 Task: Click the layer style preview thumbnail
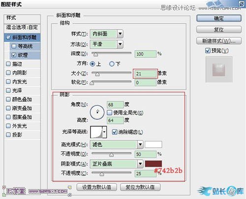click(x=219, y=70)
